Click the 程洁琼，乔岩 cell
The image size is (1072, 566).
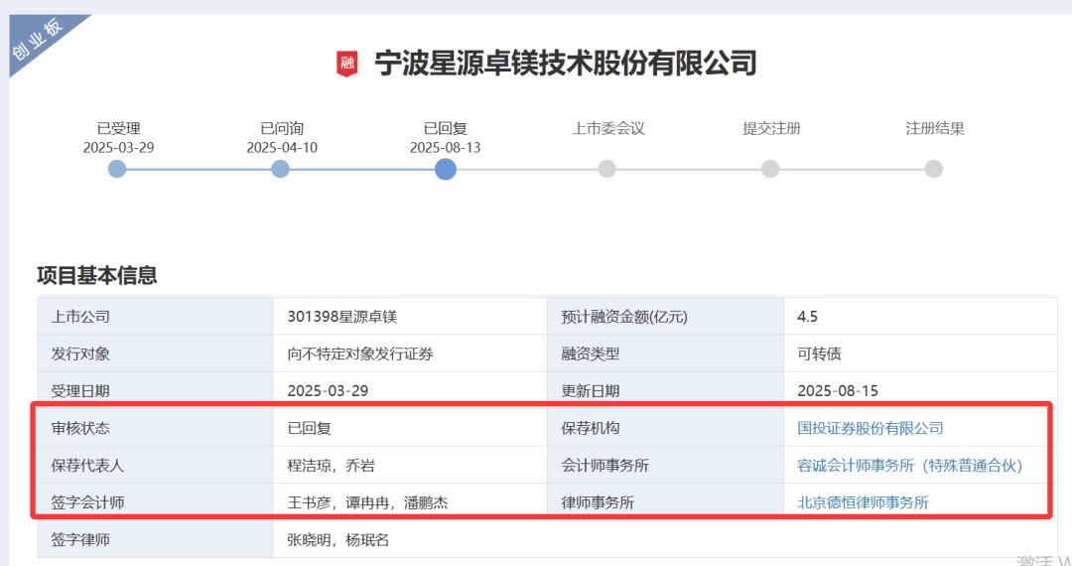click(x=410, y=466)
